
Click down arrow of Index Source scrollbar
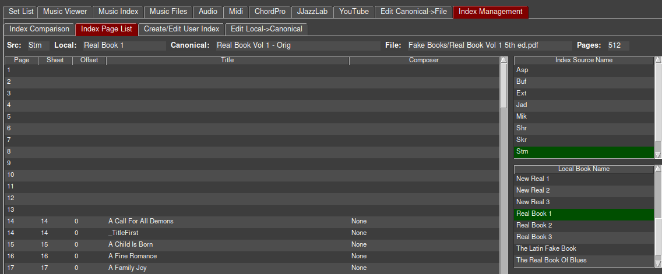click(658, 155)
